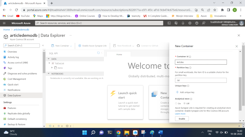
Task: Open the notifications bell
Action: [183, 23]
